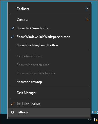
Task: Enable Show touch keyboard button
Action: (49, 45)
